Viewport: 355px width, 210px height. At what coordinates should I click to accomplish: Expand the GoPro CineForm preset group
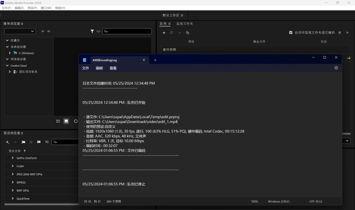coord(13,158)
